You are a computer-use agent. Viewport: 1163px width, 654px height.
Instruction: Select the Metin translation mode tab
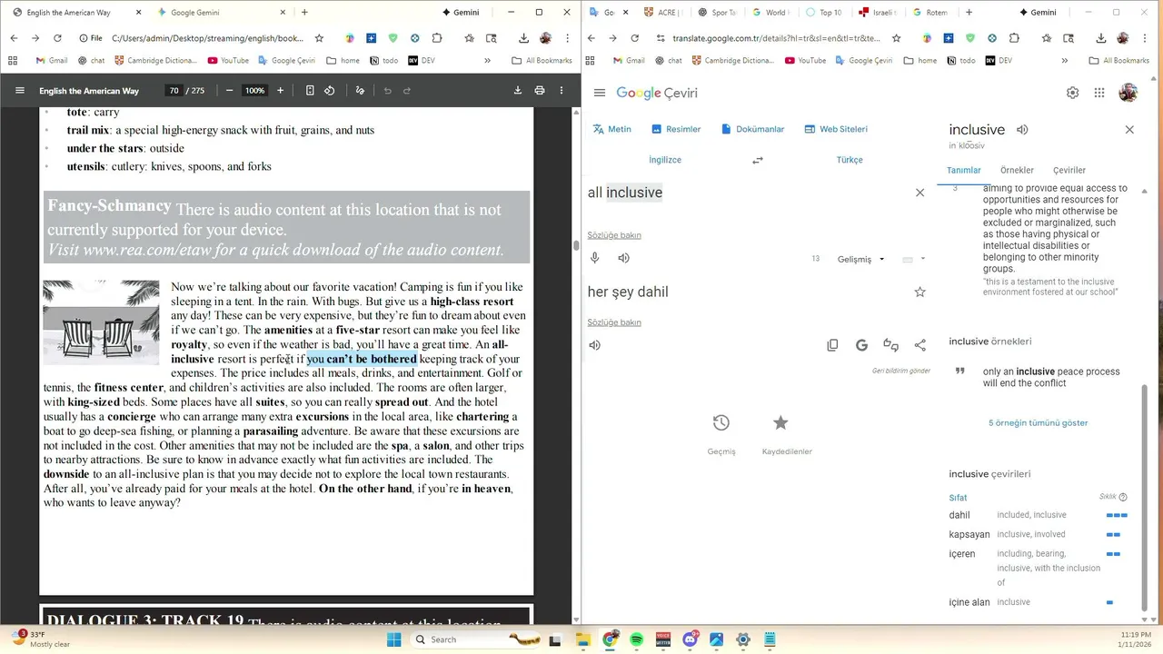pyautogui.click(x=611, y=129)
